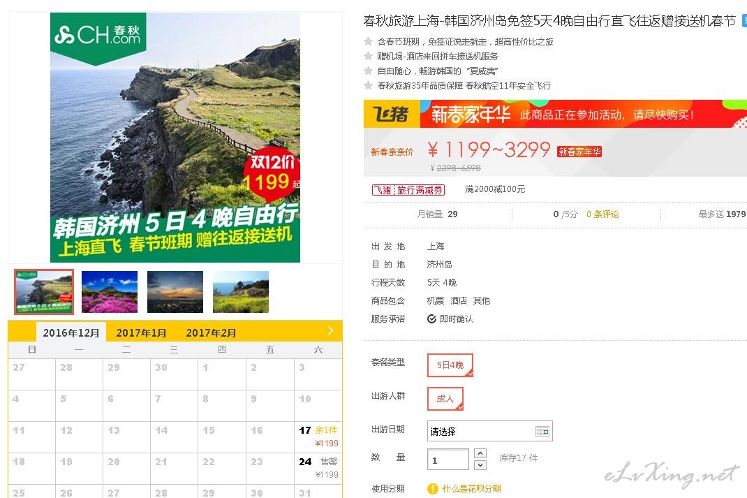
Task: Click the 上海 departure value
Action: point(436,247)
